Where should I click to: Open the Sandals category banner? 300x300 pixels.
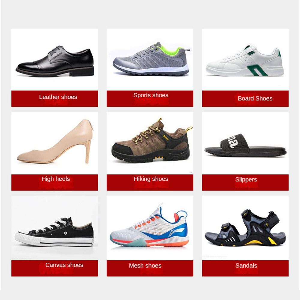(246, 265)
